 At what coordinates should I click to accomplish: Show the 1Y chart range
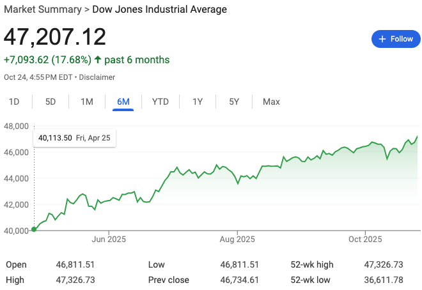pos(198,102)
